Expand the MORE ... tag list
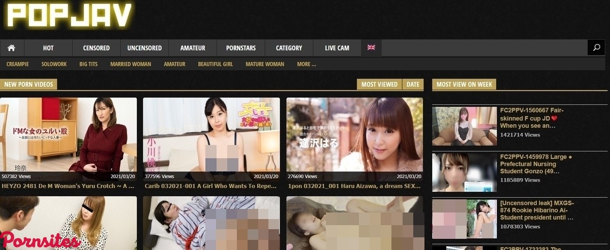 coord(306,64)
